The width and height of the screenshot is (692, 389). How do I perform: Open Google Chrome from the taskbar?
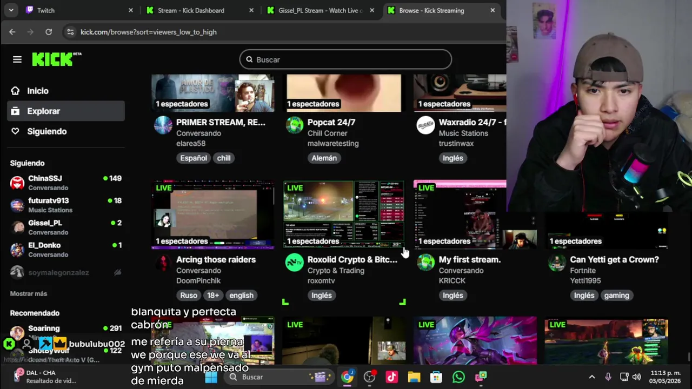point(347,377)
